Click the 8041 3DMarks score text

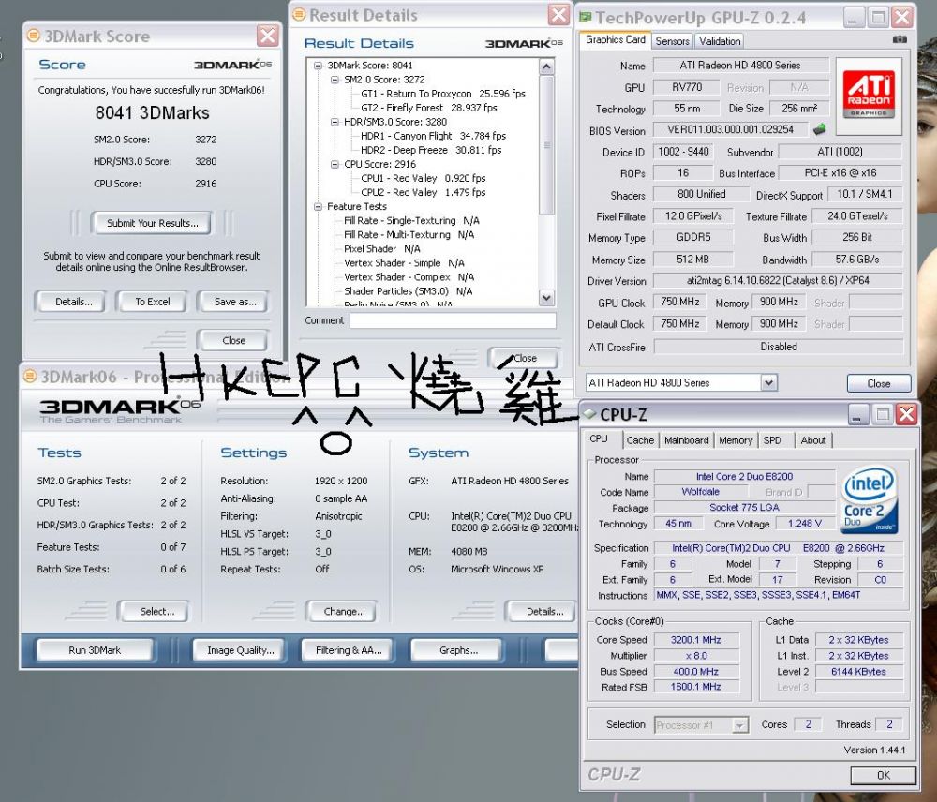click(x=153, y=113)
